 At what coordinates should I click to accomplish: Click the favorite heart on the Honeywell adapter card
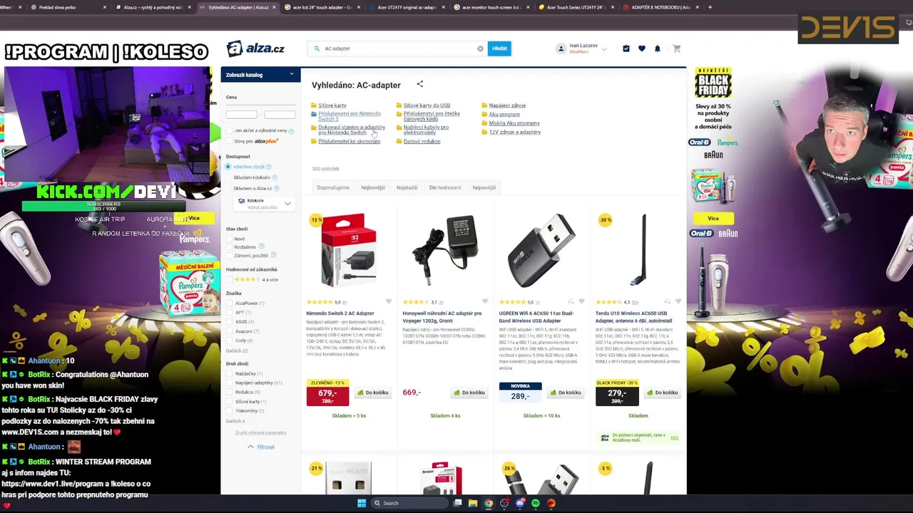pyautogui.click(x=485, y=301)
